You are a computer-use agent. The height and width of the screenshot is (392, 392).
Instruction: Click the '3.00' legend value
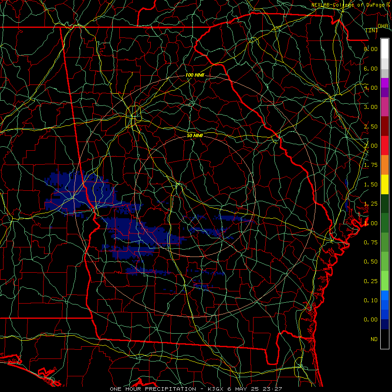(371, 107)
